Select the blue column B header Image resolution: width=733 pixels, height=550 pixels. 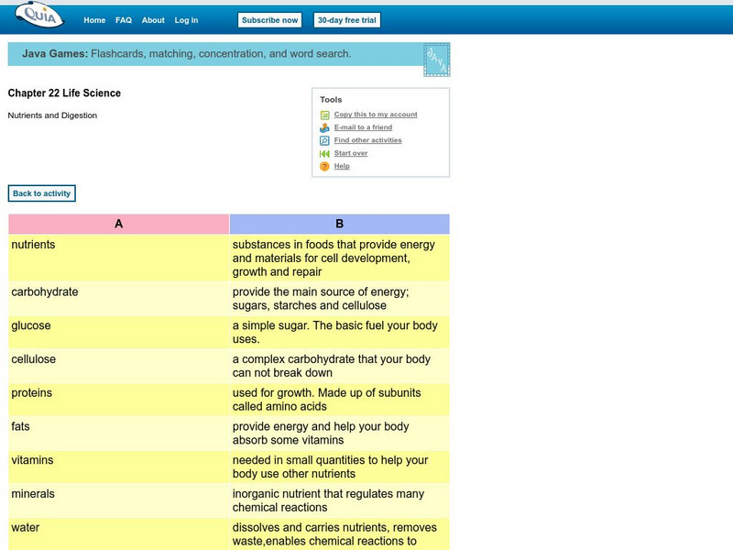[x=339, y=224]
